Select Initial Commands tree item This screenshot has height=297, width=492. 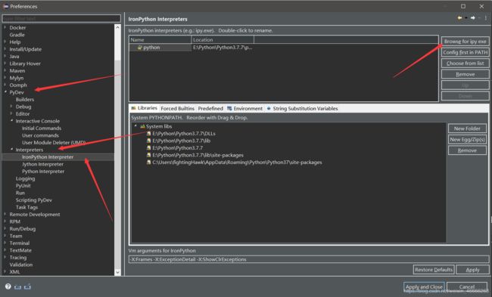(42, 128)
